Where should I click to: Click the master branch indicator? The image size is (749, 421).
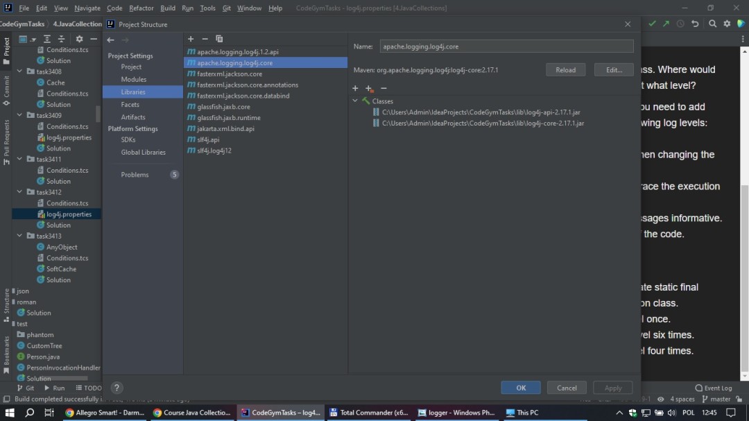(716, 399)
